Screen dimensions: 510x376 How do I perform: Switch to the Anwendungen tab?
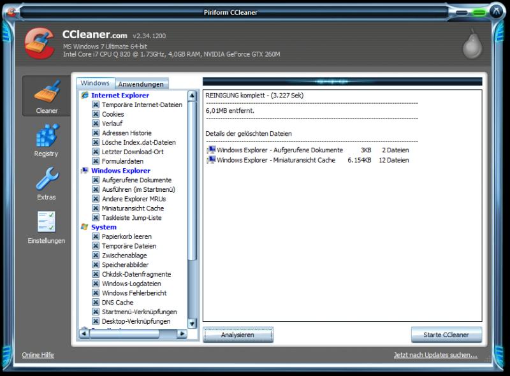click(141, 84)
